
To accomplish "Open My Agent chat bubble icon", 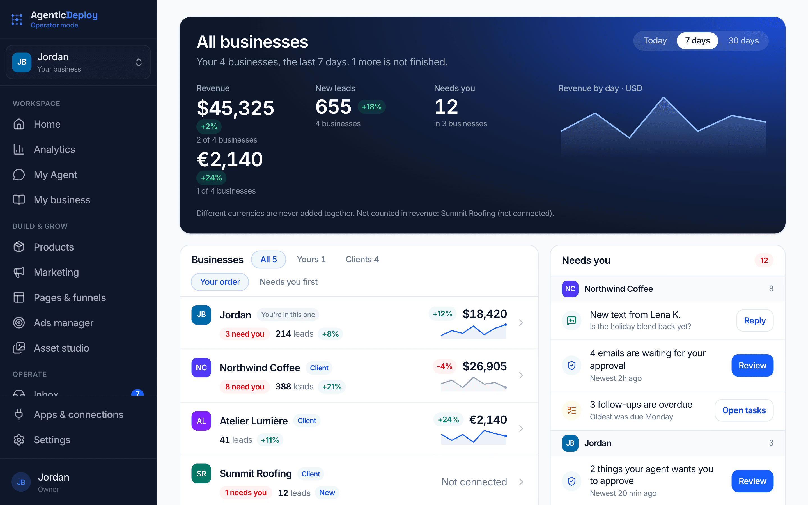I will (x=19, y=175).
